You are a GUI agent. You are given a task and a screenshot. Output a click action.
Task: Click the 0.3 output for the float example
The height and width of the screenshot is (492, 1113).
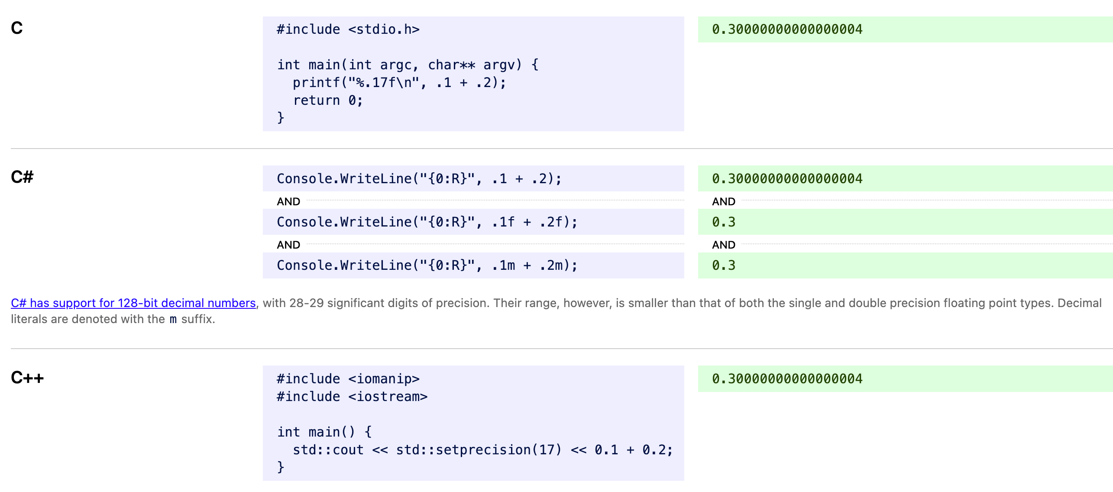724,222
